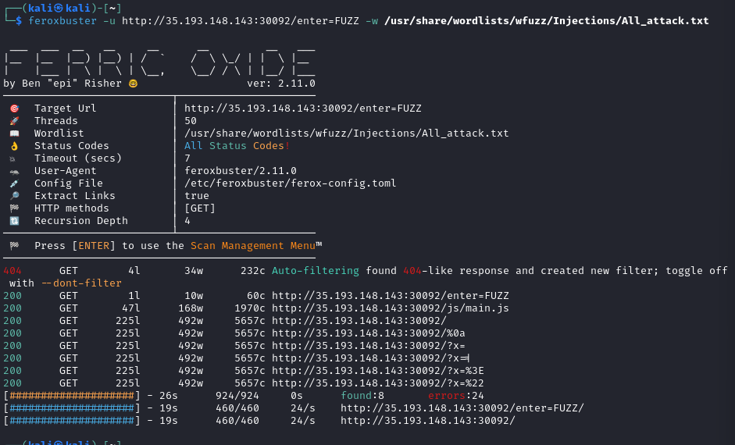Click 'found:8' in the summary line
This screenshot has height=445, width=735.
pos(362,396)
